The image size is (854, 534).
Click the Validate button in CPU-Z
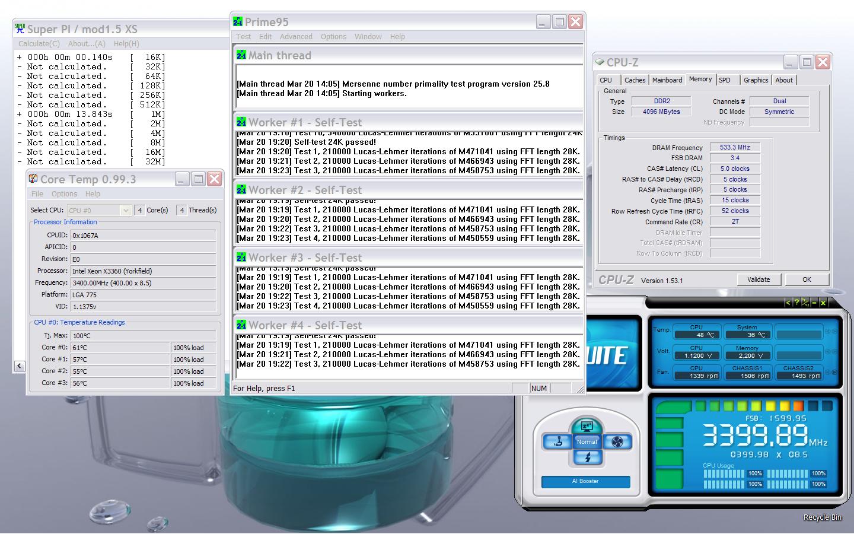click(759, 279)
